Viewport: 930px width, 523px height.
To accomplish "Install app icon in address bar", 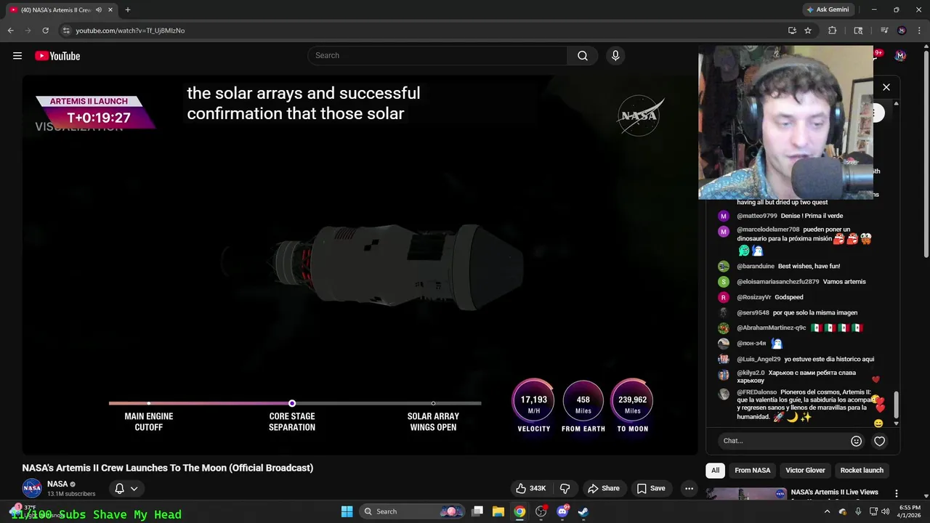I will (x=792, y=31).
